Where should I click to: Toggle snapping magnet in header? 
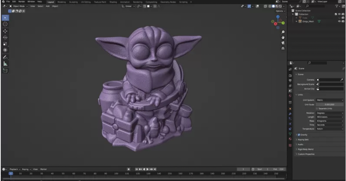145,6
